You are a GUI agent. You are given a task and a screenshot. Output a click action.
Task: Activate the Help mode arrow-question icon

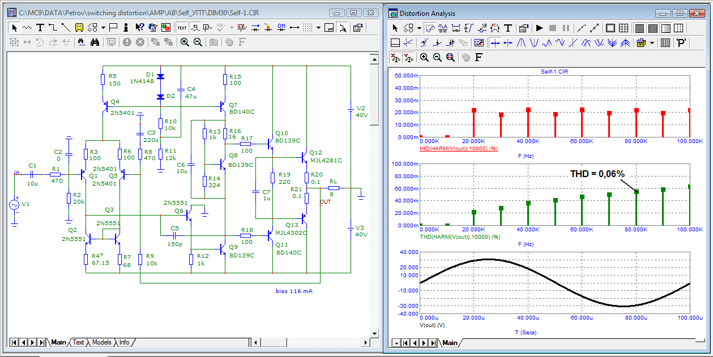pos(139,27)
